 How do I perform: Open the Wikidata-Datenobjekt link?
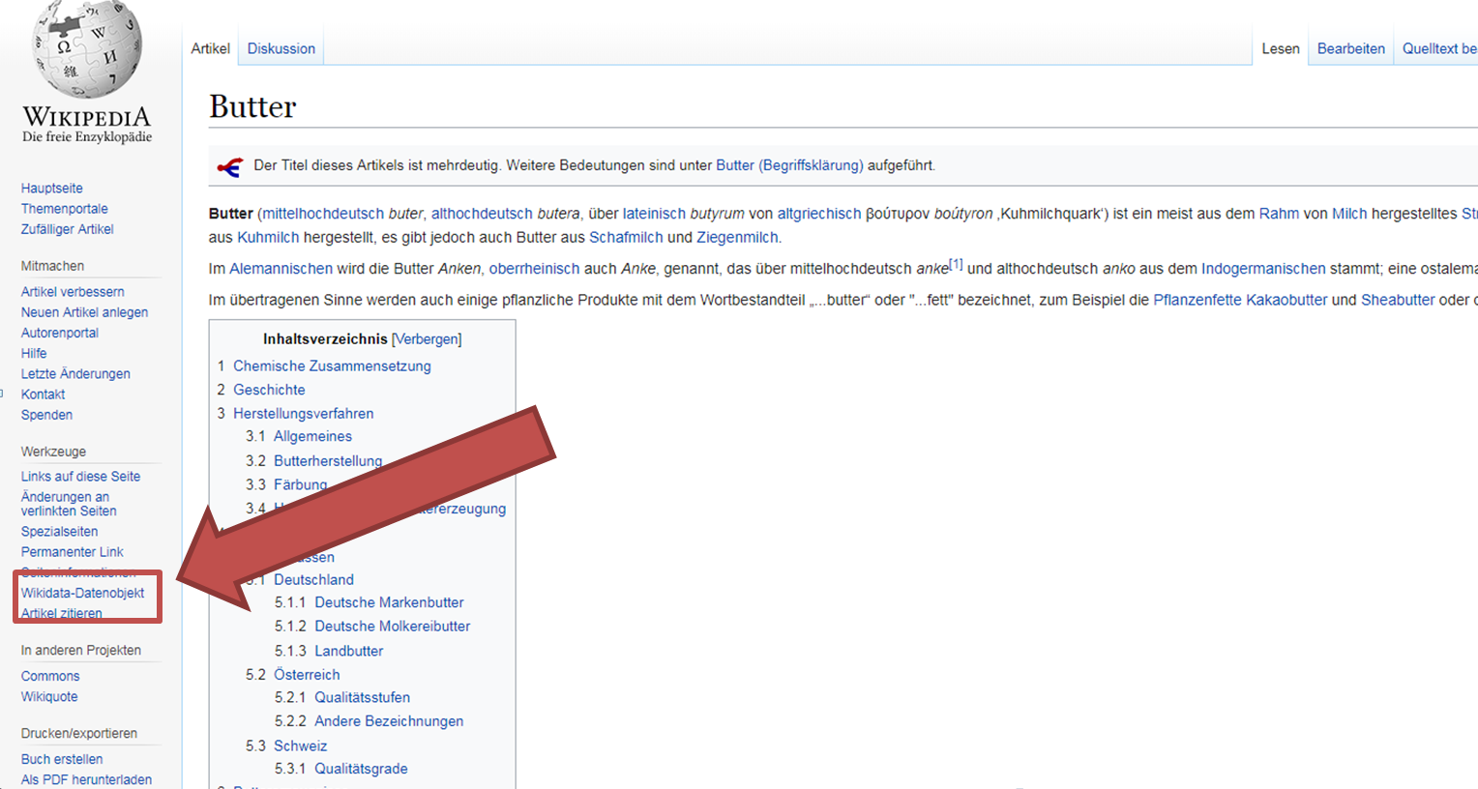click(x=83, y=593)
